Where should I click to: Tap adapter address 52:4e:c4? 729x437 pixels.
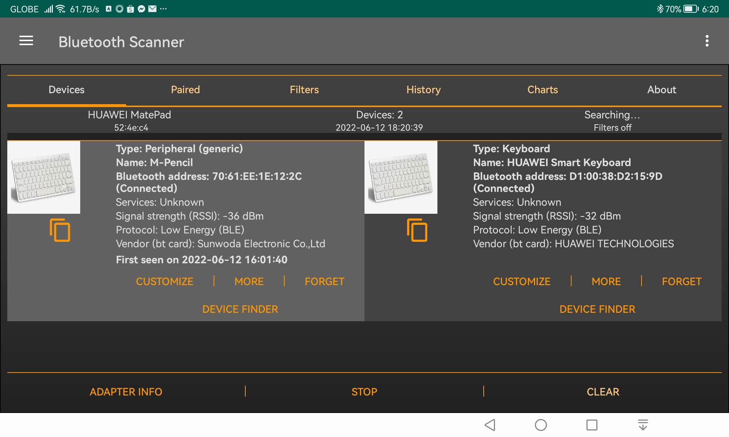point(131,127)
